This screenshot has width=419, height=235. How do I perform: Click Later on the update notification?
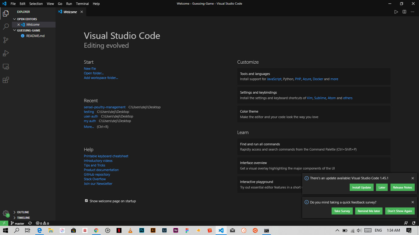tap(382, 187)
